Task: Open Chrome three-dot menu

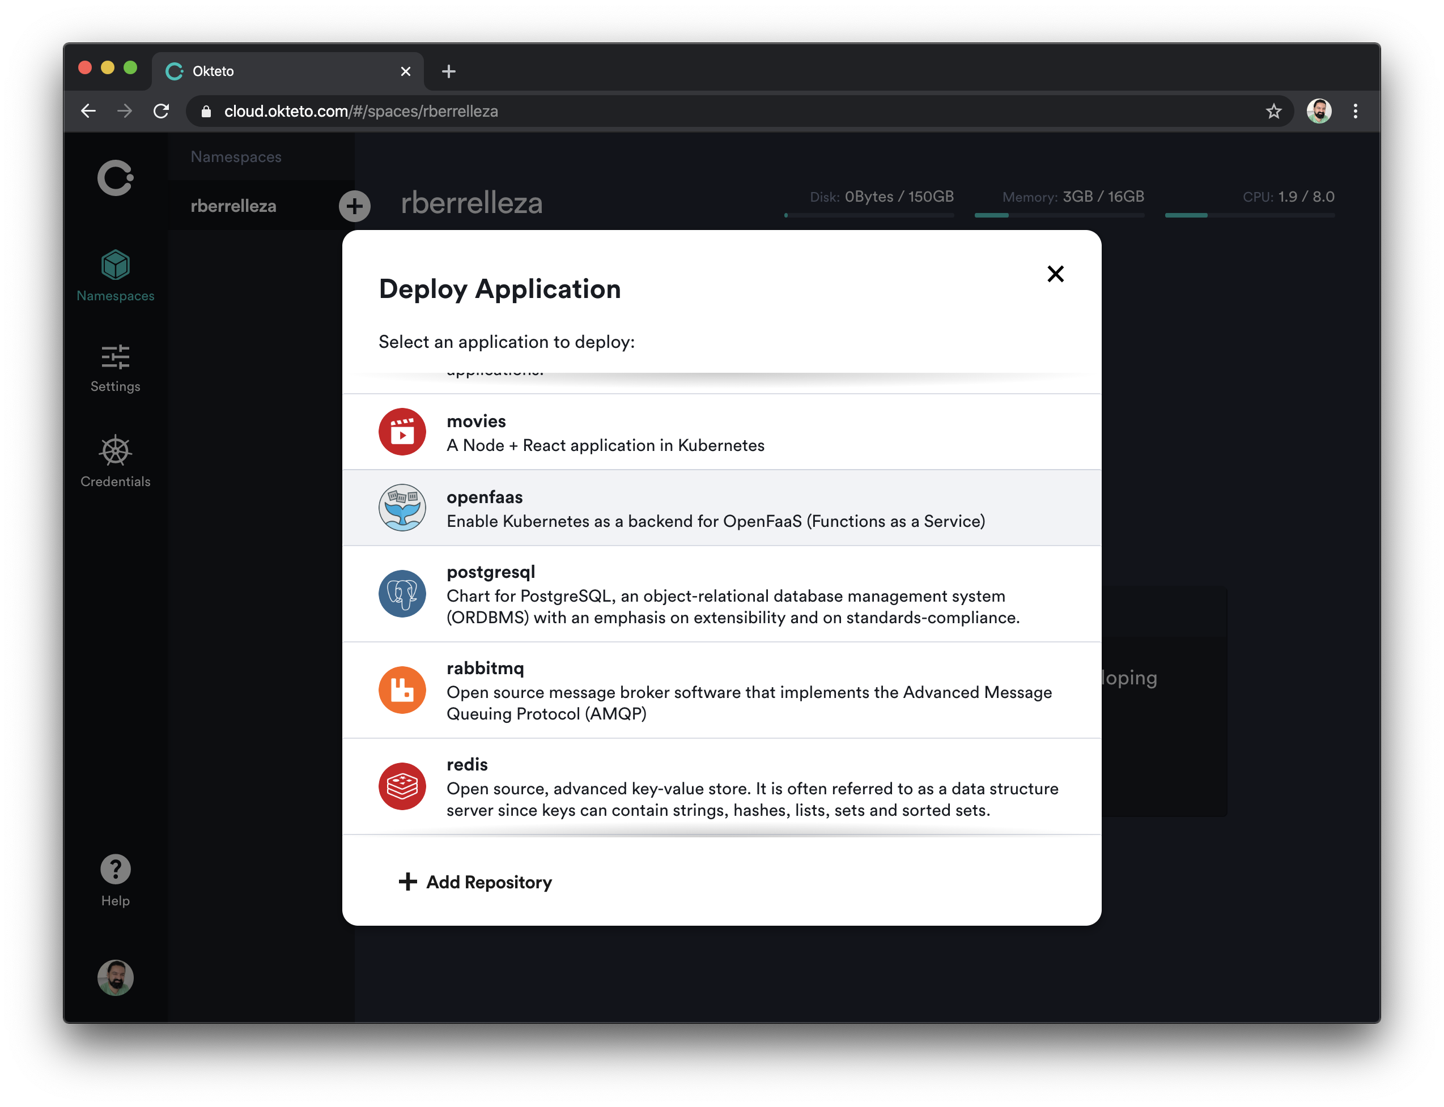Action: [x=1355, y=110]
